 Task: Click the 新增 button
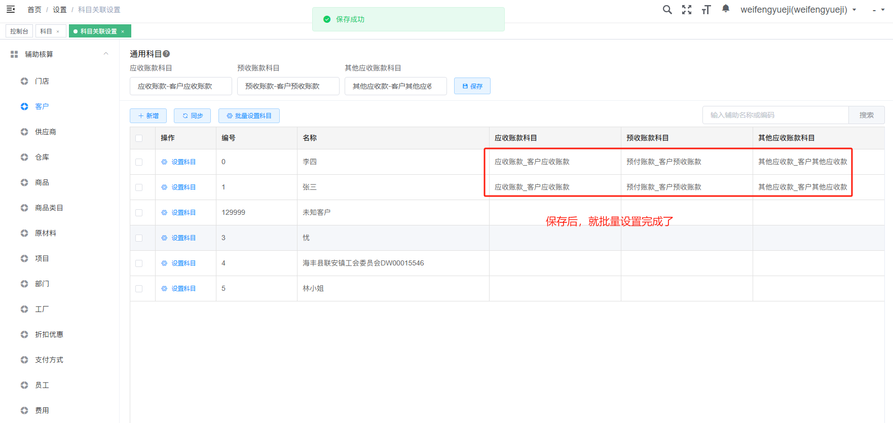pyautogui.click(x=148, y=116)
